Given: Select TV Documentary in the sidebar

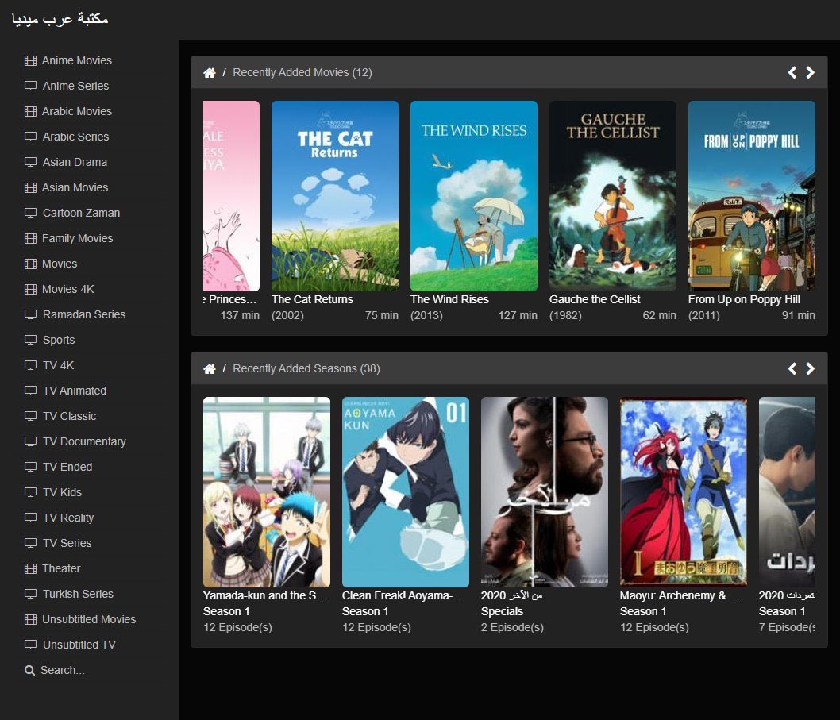Looking at the screenshot, I should pyautogui.click(x=84, y=441).
